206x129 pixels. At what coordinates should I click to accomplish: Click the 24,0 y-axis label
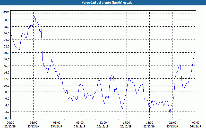pyautogui.click(x=7, y=40)
